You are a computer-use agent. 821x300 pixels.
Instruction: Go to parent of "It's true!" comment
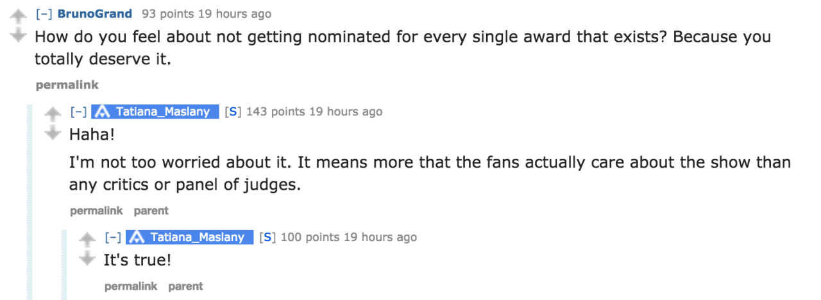coord(185,287)
